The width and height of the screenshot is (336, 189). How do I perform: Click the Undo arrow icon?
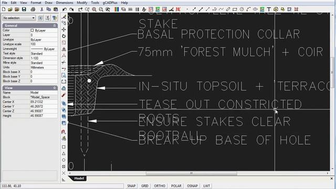64,9
